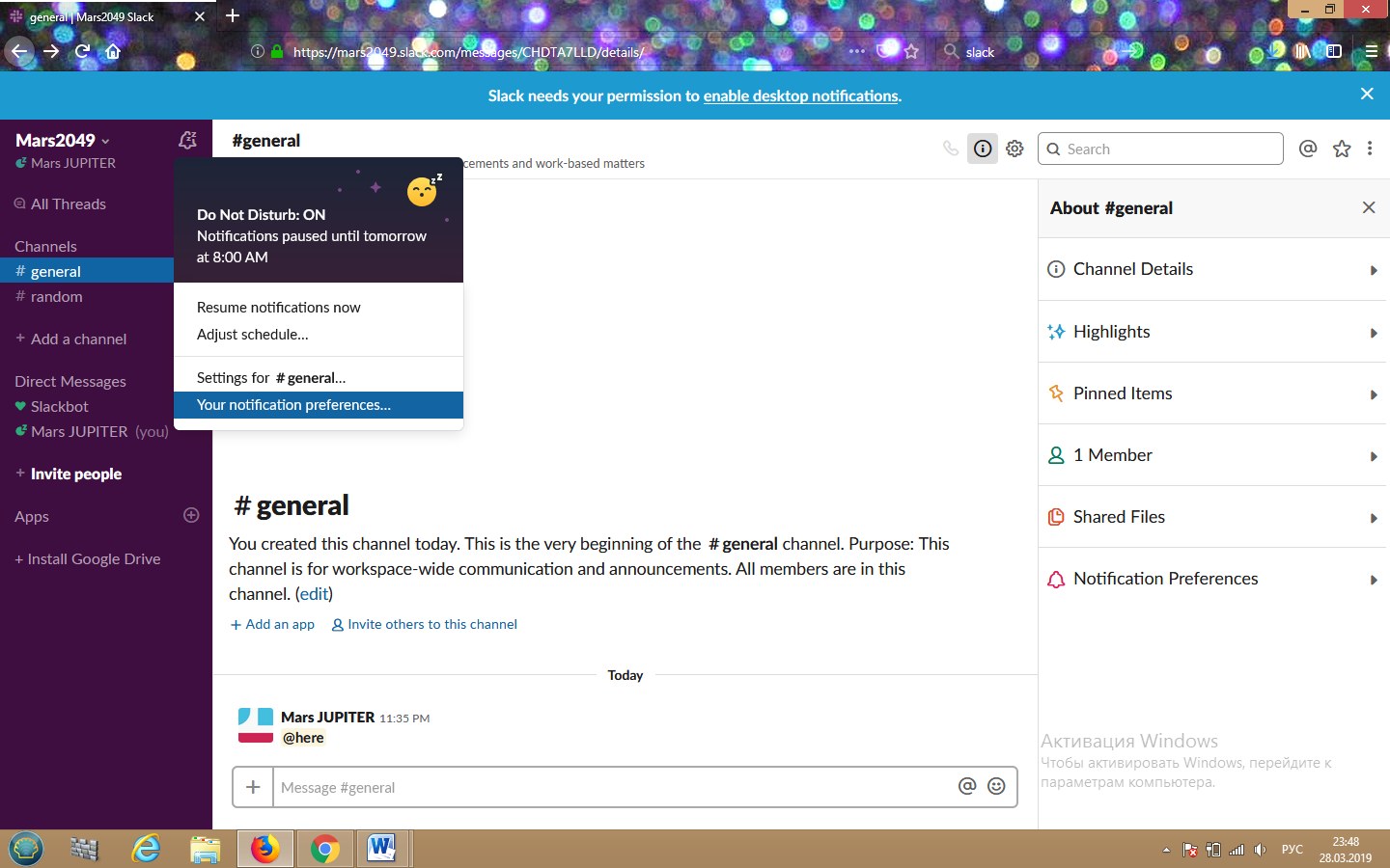The height and width of the screenshot is (868, 1390).
Task: Expand Pinned Items section
Action: coord(1213,393)
